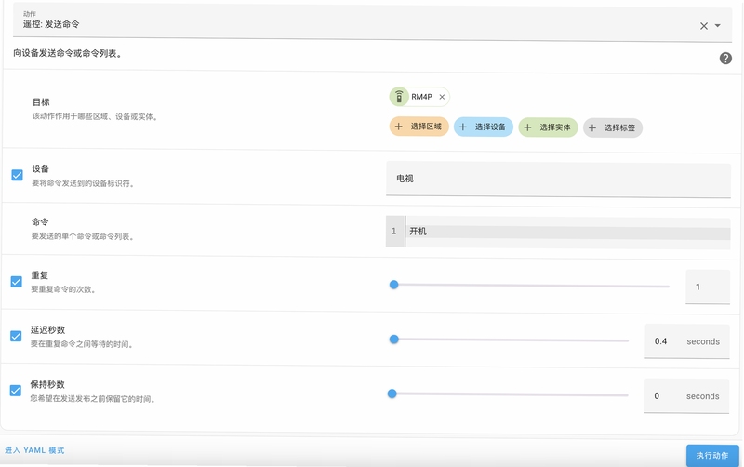Open the help question mark icon

(x=725, y=58)
